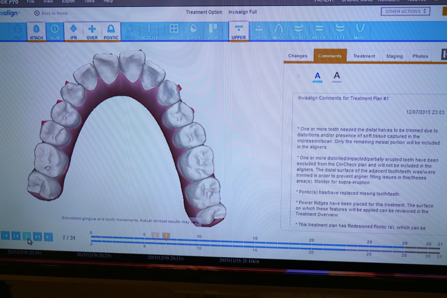Image resolution: width=447 pixels, height=298 pixels.
Task: Toggle the SUPER superimposition tool
Action: [x=193, y=32]
